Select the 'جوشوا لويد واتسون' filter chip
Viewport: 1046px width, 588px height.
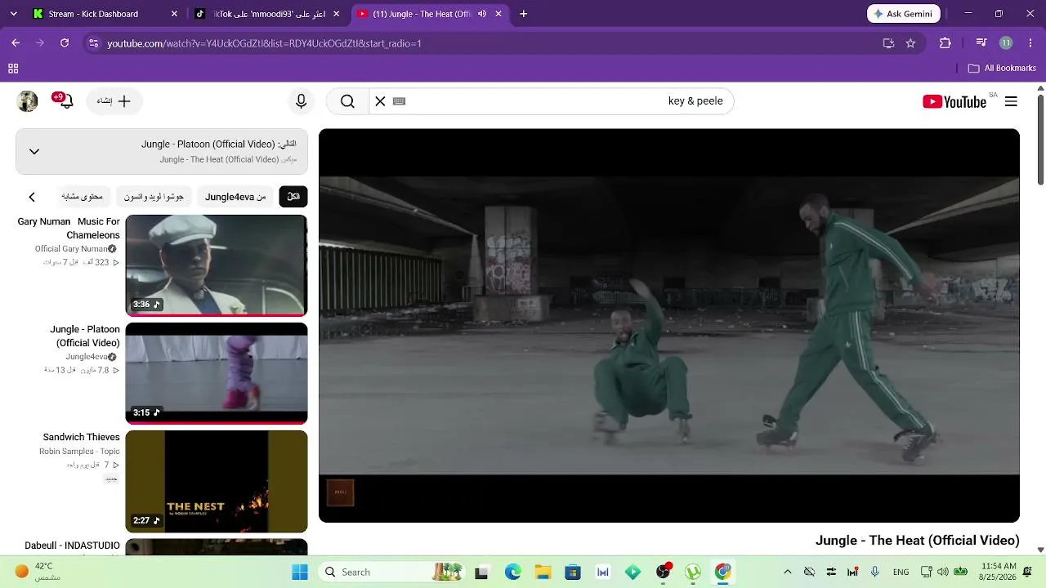point(154,197)
